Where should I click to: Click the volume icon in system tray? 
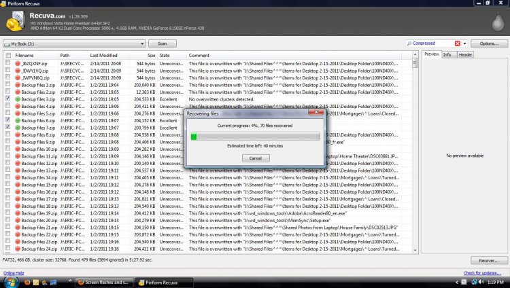click(x=481, y=282)
